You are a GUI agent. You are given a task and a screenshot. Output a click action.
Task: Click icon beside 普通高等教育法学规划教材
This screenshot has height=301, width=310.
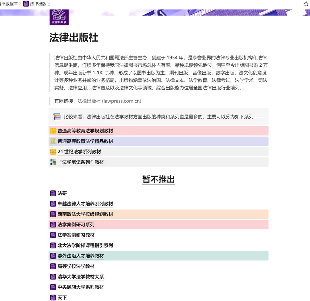[x=53, y=131]
